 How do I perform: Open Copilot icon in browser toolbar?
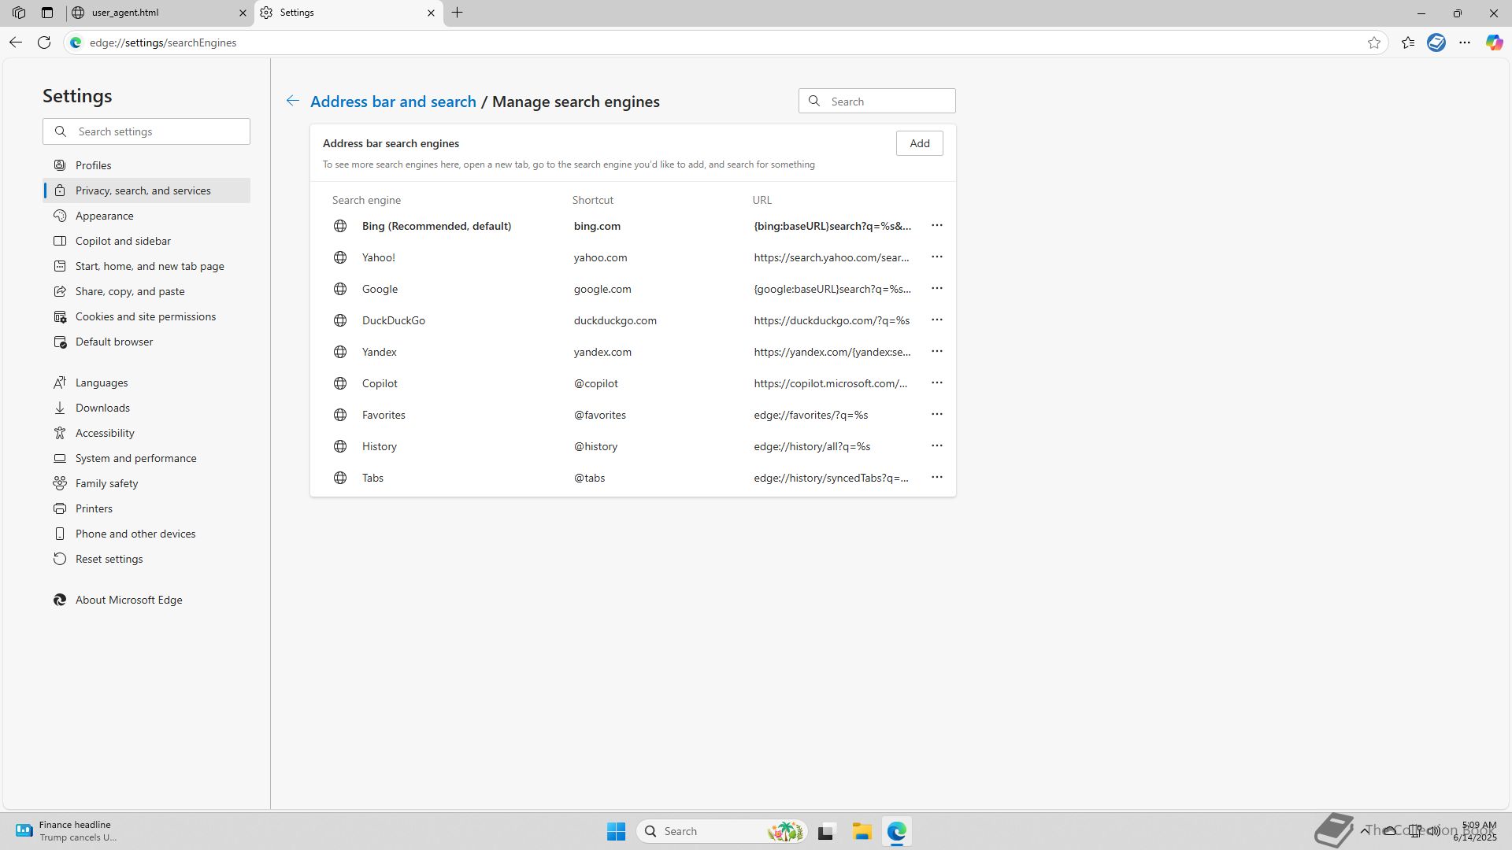[1494, 42]
